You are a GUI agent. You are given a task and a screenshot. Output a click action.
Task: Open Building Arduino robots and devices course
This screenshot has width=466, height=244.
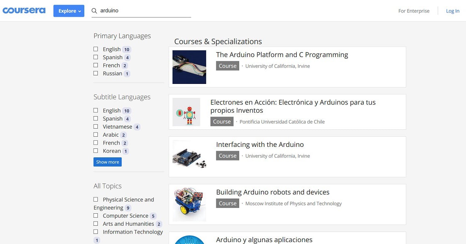coord(273,192)
